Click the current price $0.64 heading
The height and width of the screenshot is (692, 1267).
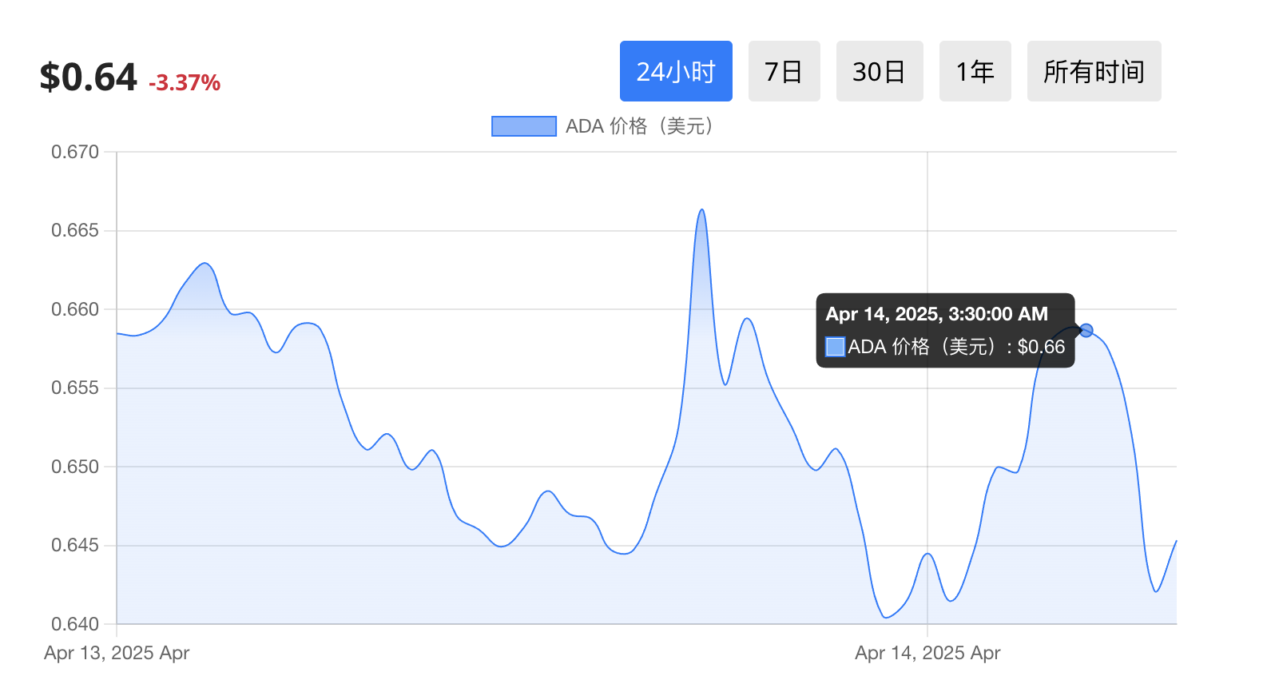click(x=89, y=78)
